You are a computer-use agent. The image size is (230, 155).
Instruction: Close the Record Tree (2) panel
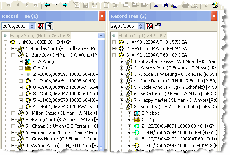coord(214,16)
